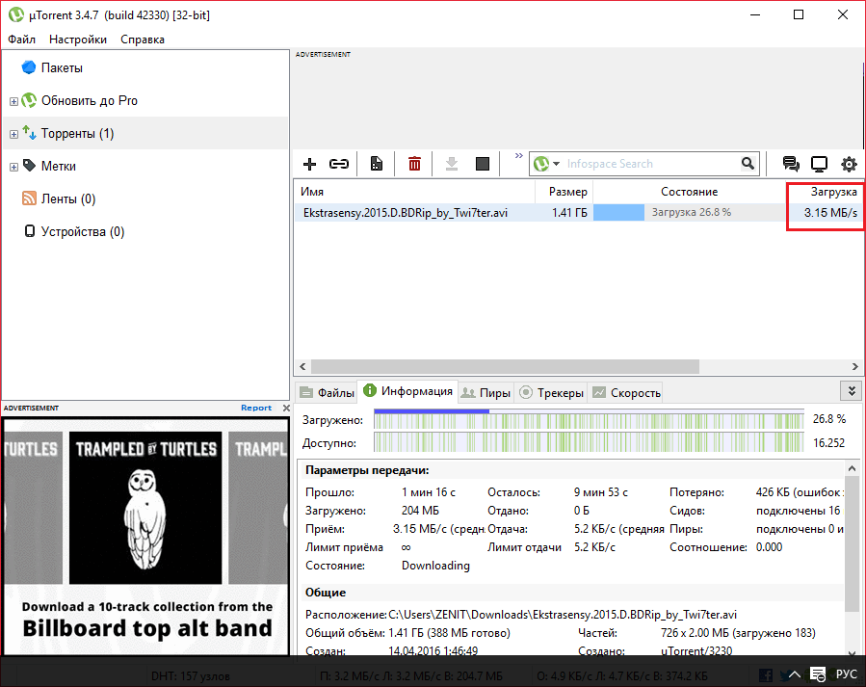Viewport: 866px width, 687px height.
Task: Open Preferences with the gear icon
Action: pyautogui.click(x=849, y=164)
